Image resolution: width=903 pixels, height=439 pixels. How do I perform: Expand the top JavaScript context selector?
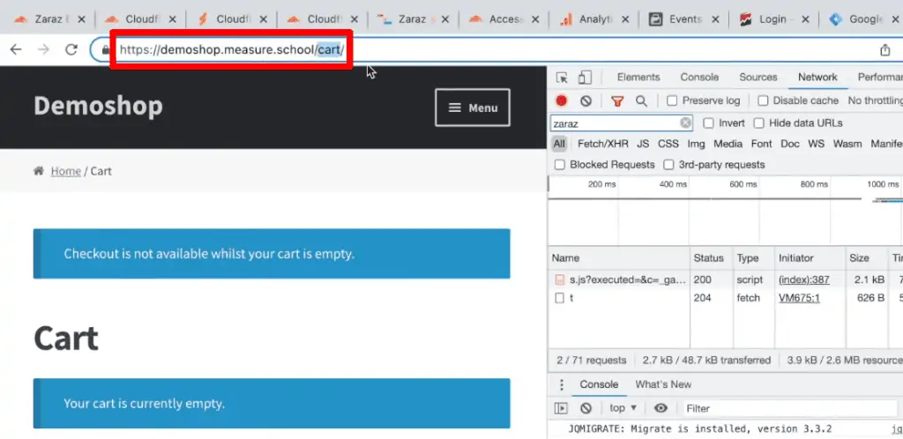tap(623, 408)
